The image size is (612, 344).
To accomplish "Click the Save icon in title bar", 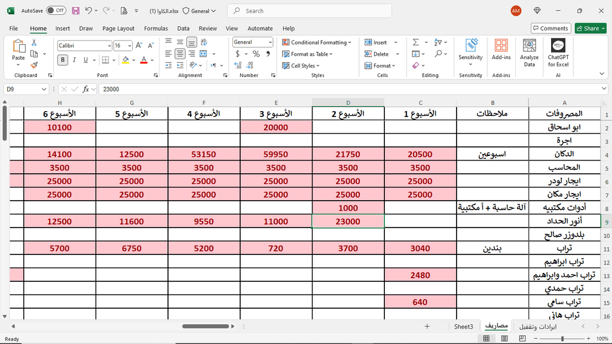I will point(75,11).
